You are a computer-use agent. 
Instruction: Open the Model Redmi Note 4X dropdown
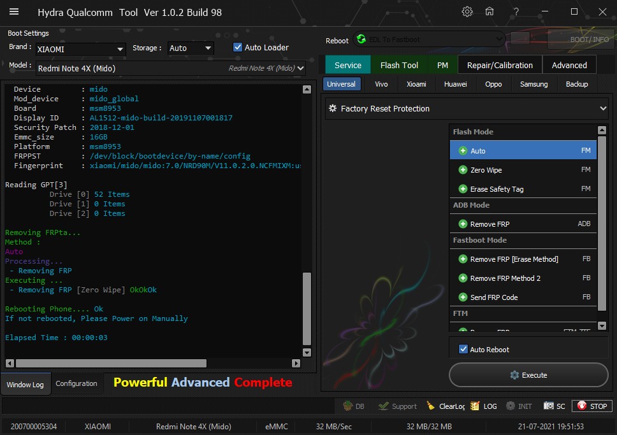170,68
